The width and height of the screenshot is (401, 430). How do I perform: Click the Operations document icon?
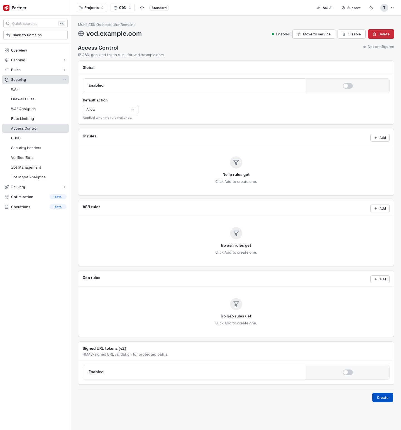point(7,207)
